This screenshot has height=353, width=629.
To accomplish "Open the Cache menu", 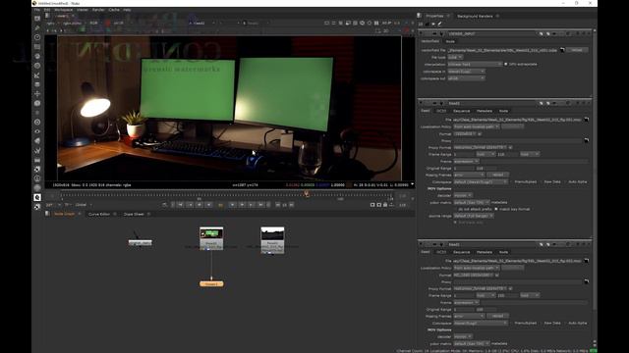I will (x=114, y=10).
